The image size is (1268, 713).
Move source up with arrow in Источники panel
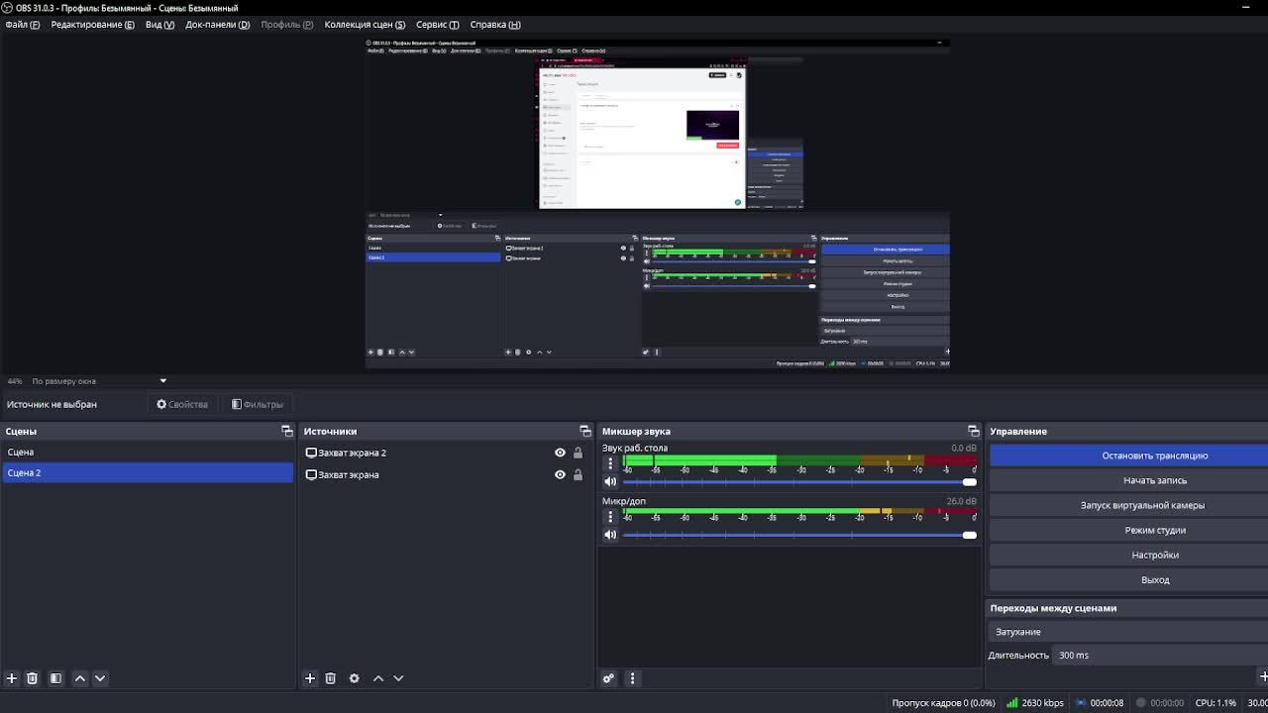tap(378, 678)
